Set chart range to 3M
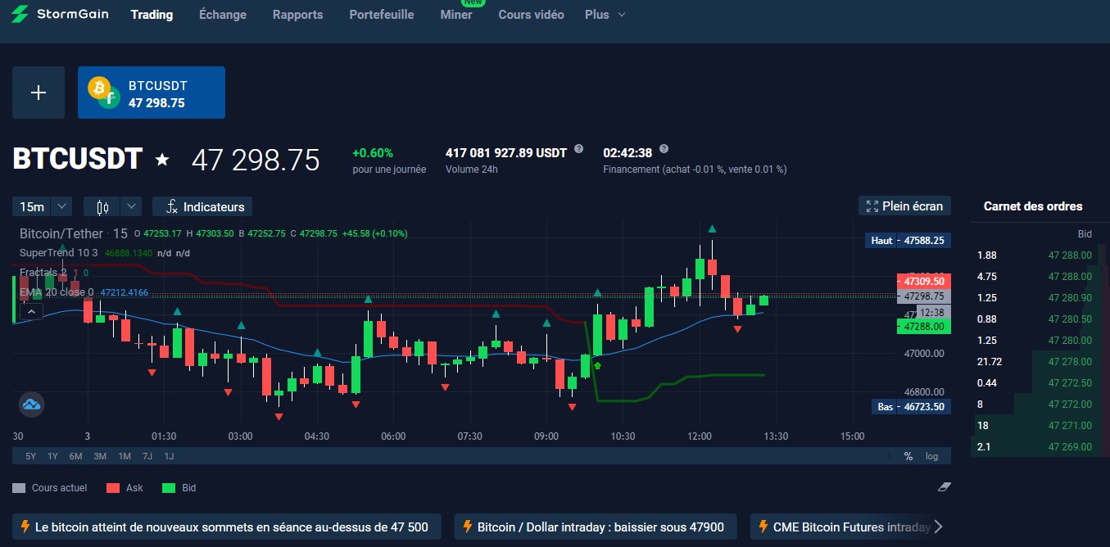 tap(100, 456)
